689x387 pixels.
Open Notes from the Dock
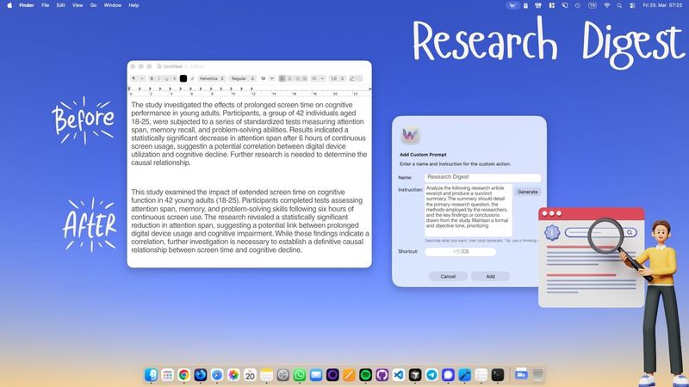click(x=266, y=375)
